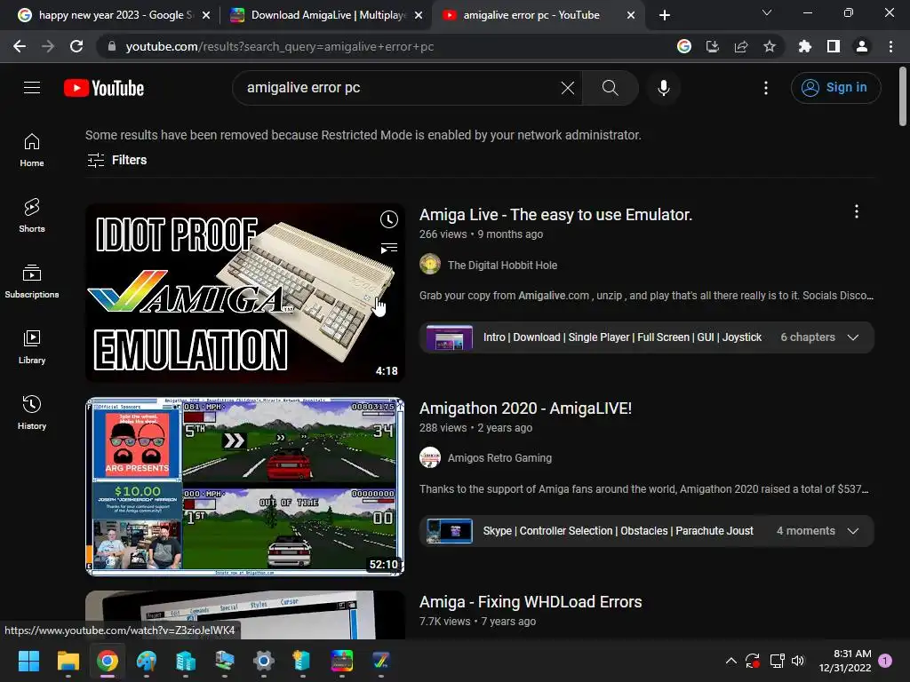This screenshot has height=682, width=910.
Task: Click the page vertical scrollbar
Action: tap(903, 96)
